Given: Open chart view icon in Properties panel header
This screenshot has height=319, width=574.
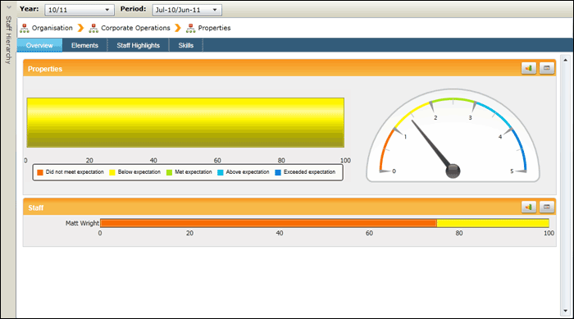Looking at the screenshot, I should [529, 68].
